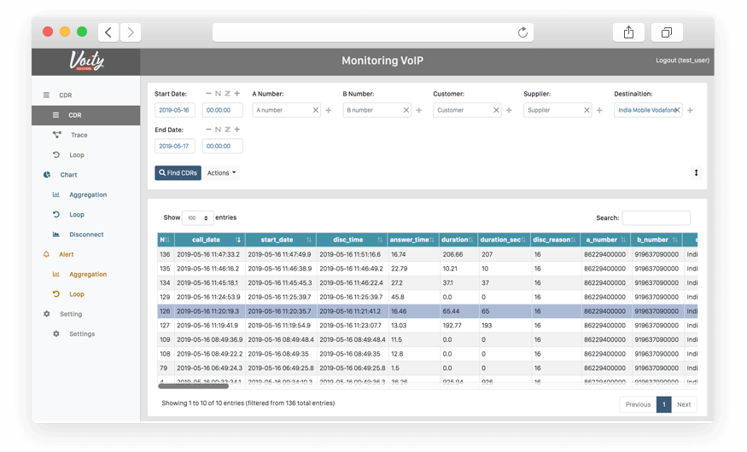This screenshot has width=747, height=452.
Task: Open the Trace page in the CDR section
Action: tap(79, 135)
